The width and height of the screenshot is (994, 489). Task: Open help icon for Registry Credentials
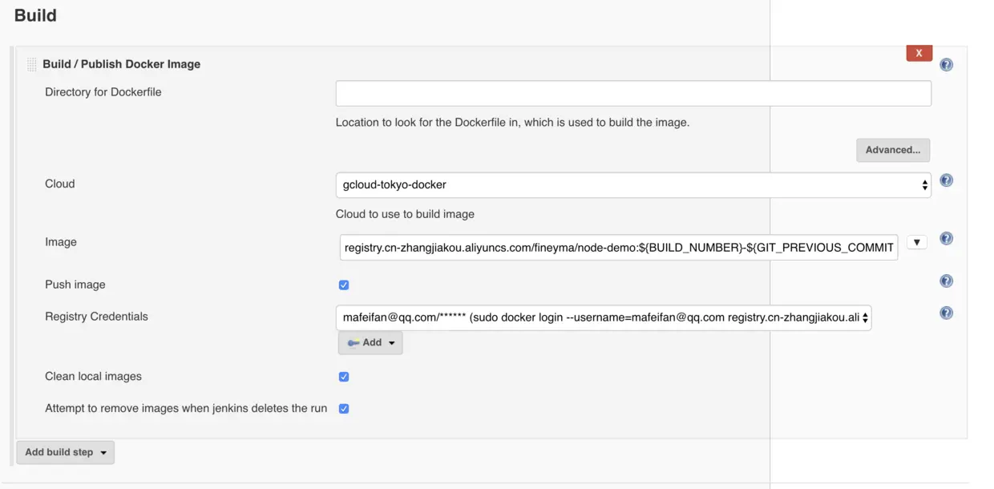[947, 313]
